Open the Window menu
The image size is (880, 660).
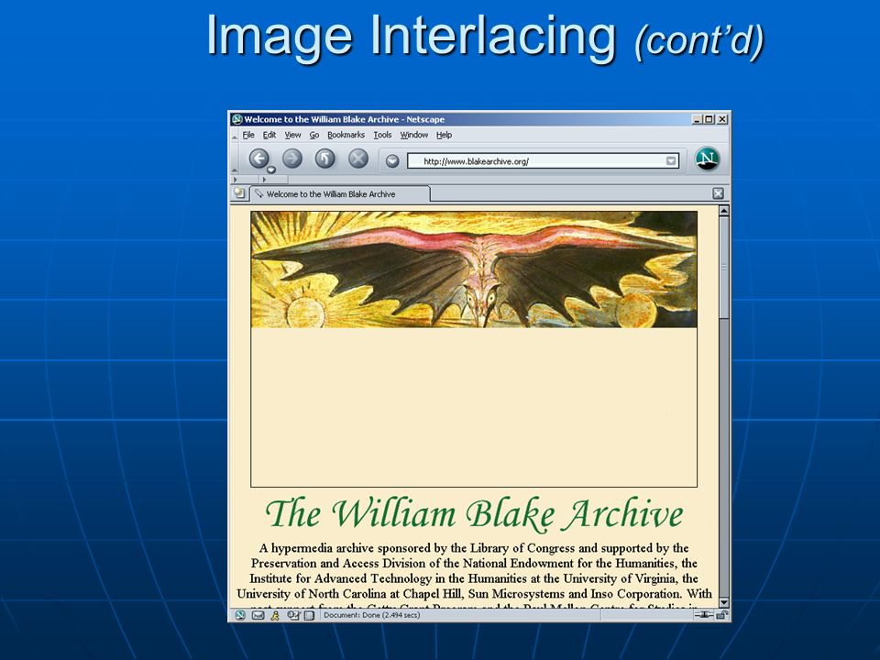414,135
